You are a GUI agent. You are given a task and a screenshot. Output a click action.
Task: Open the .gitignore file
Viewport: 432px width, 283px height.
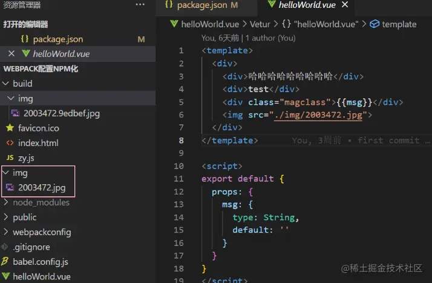tap(31, 247)
